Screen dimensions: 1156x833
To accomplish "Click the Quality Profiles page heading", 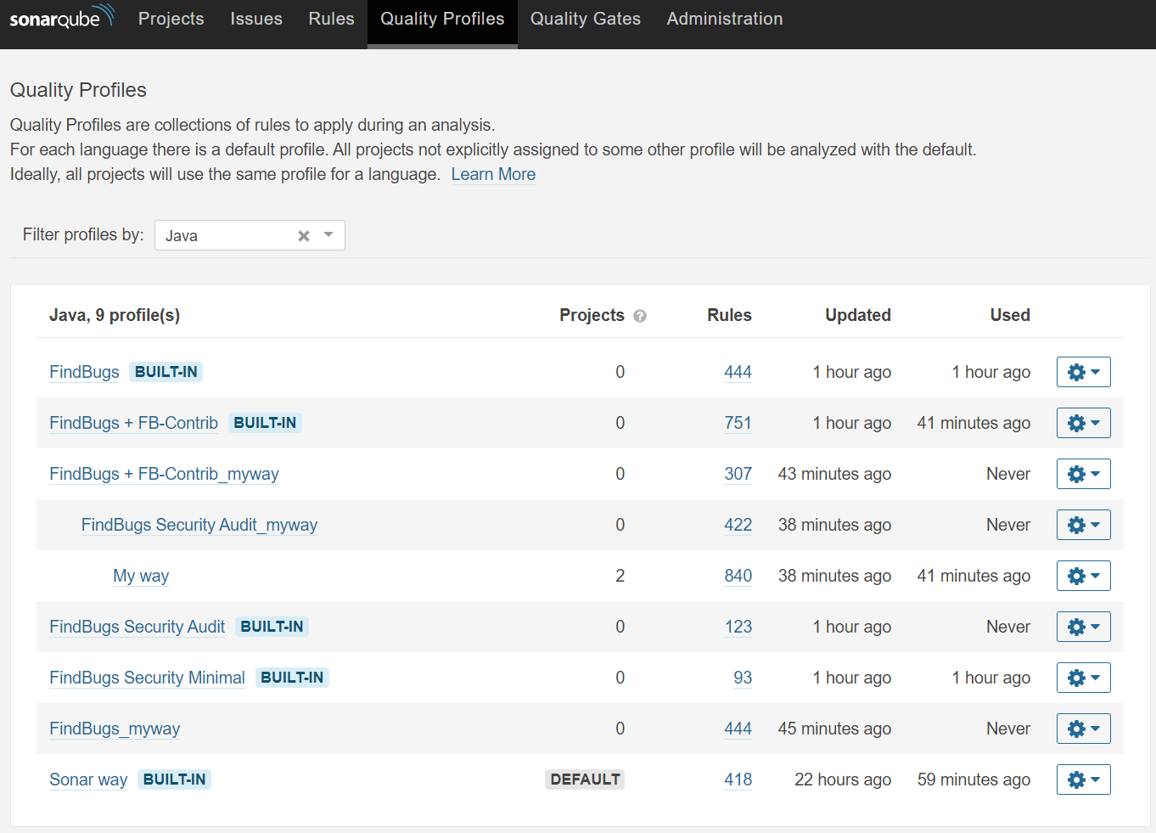I will 78,90.
